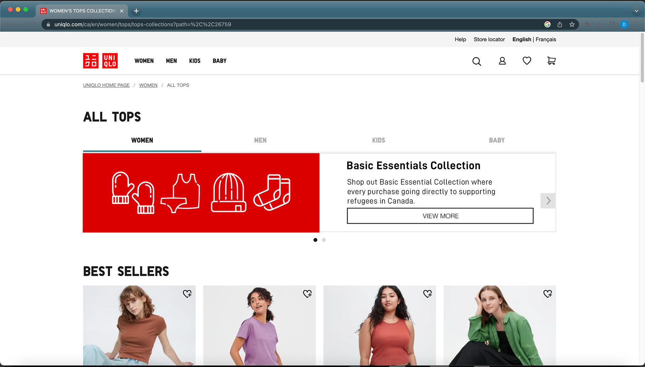Expand the tab list chevron in browser
This screenshot has height=367, width=645.
tap(636, 11)
